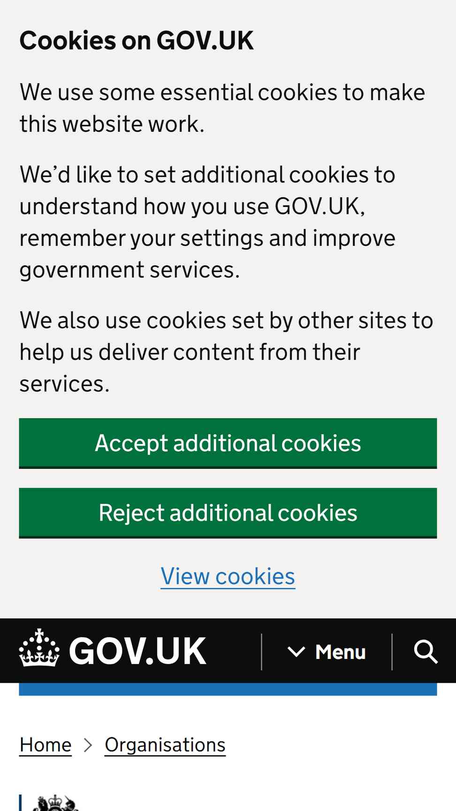This screenshot has width=456, height=811.
Task: Click the Cookies on GOV.UK heading
Action: (x=137, y=40)
